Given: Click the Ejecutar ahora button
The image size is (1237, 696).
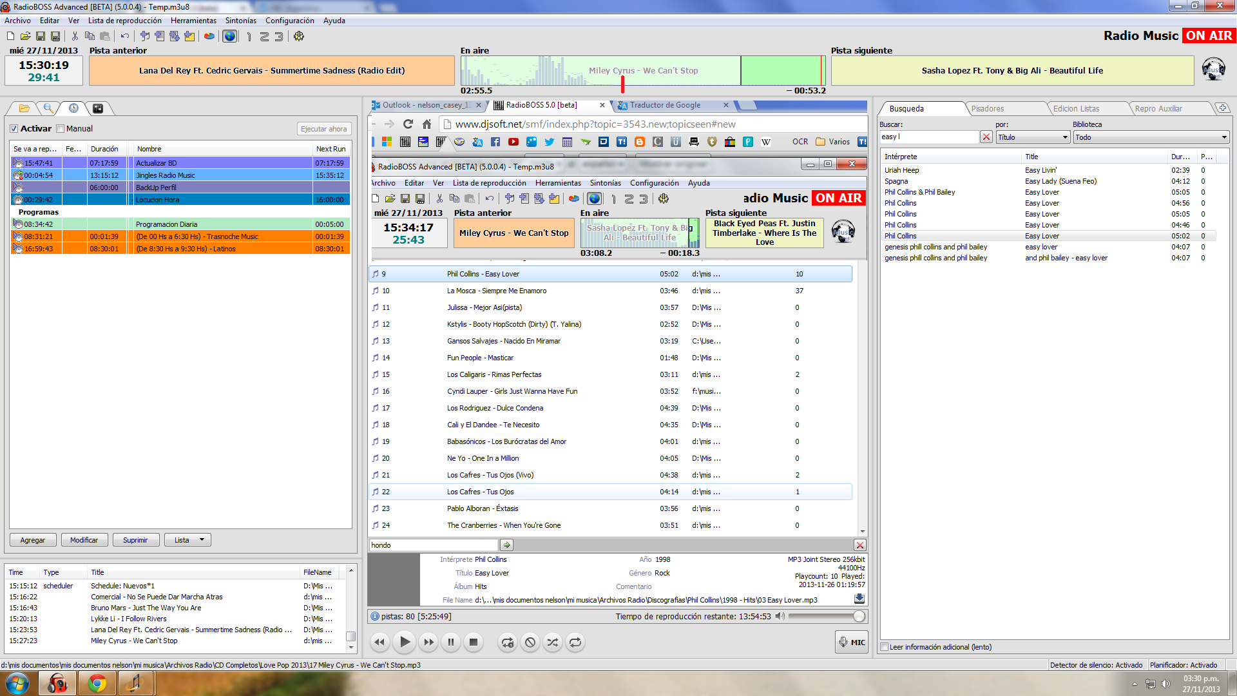Looking at the screenshot, I should tap(324, 129).
